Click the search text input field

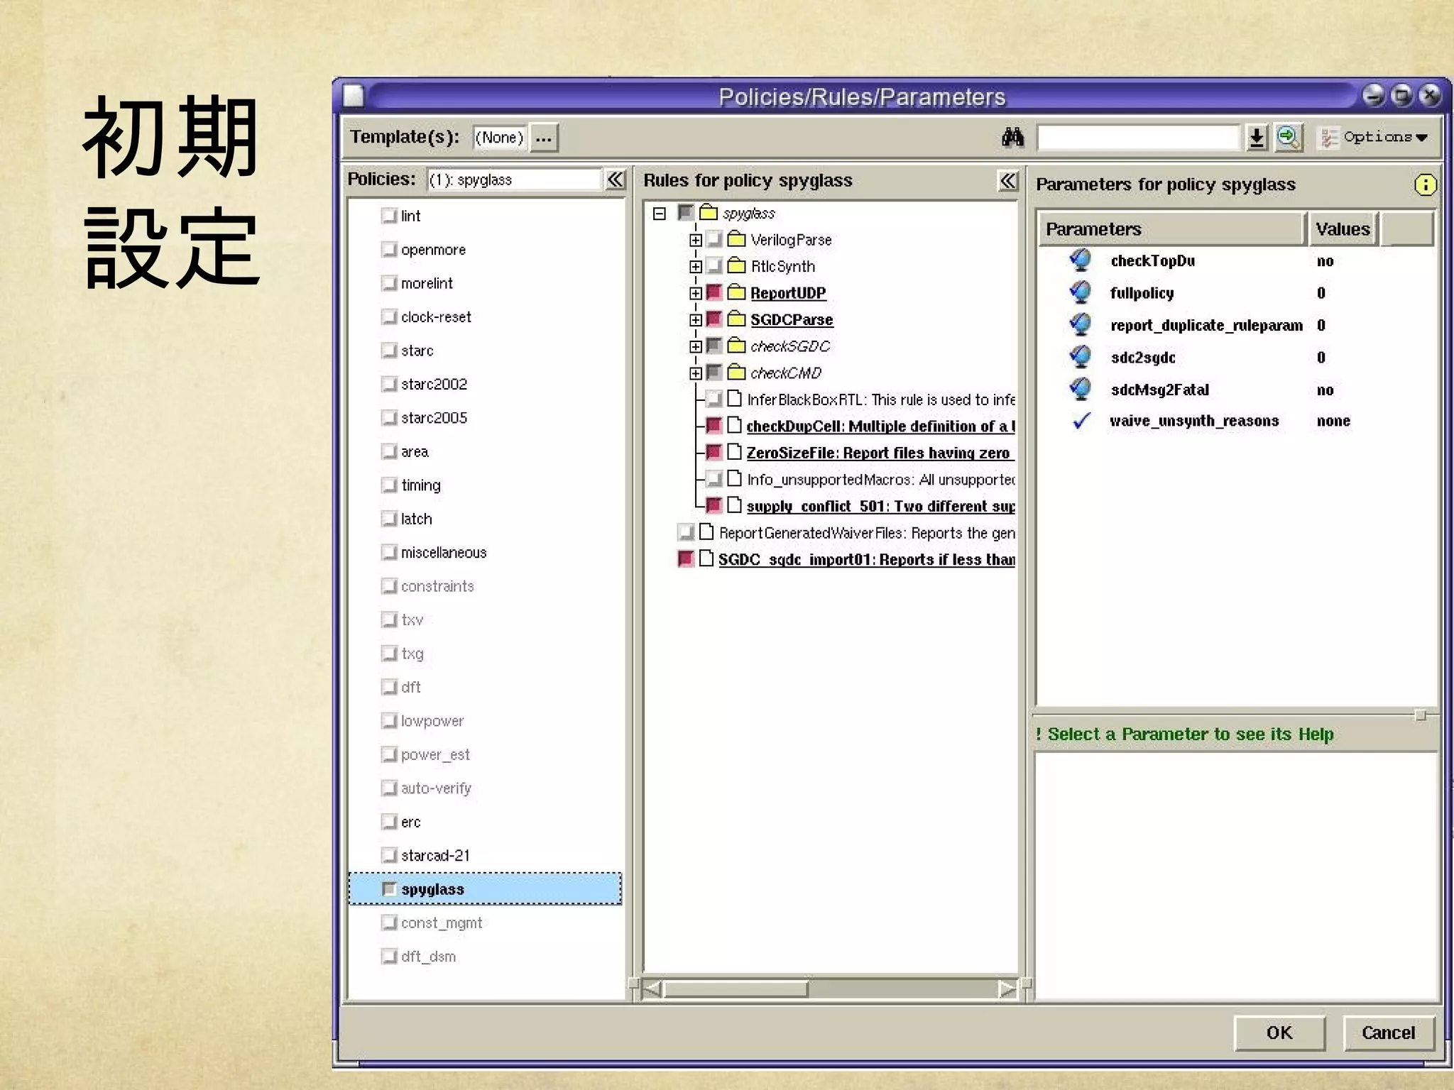pyautogui.click(x=1138, y=137)
